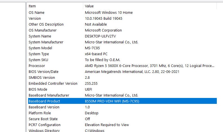Viewport: 223px width, 132px height.
Task: Click the System Type entry
Action: (x=39, y=54)
